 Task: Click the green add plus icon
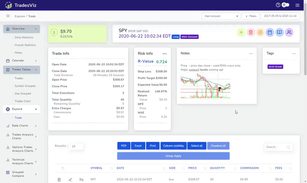tap(241, 32)
